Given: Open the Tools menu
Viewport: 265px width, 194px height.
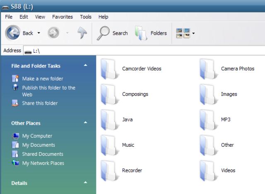Looking at the screenshot, I should (x=86, y=17).
